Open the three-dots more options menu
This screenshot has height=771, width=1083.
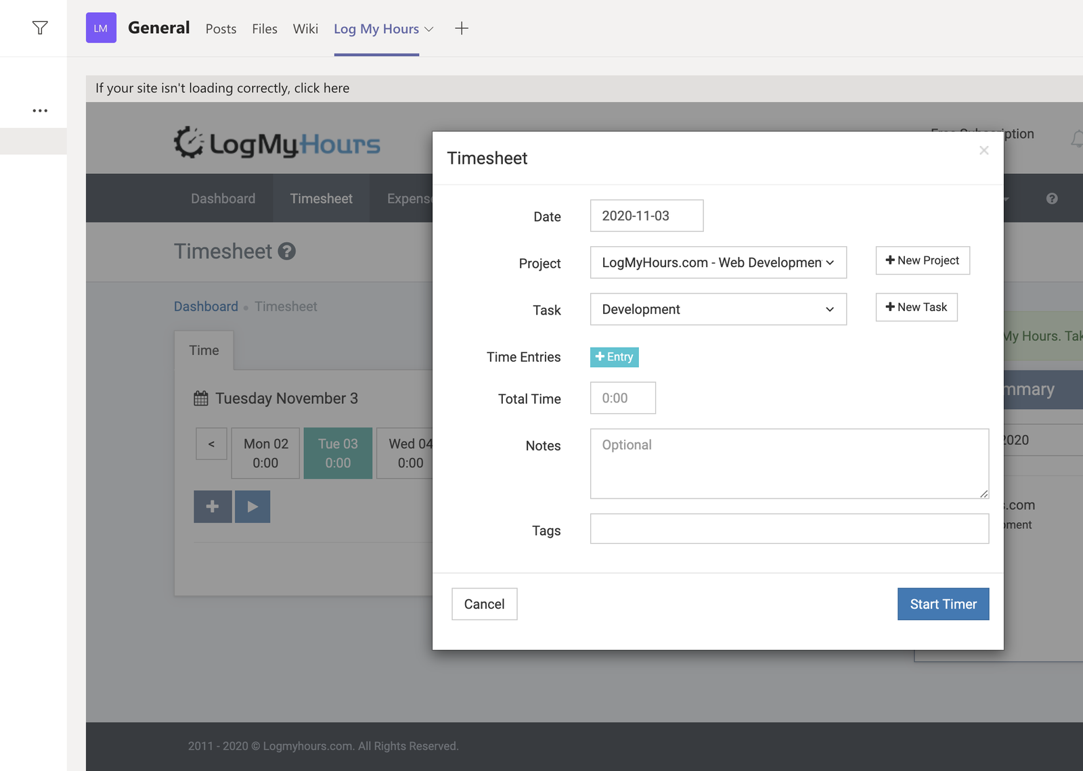point(40,110)
